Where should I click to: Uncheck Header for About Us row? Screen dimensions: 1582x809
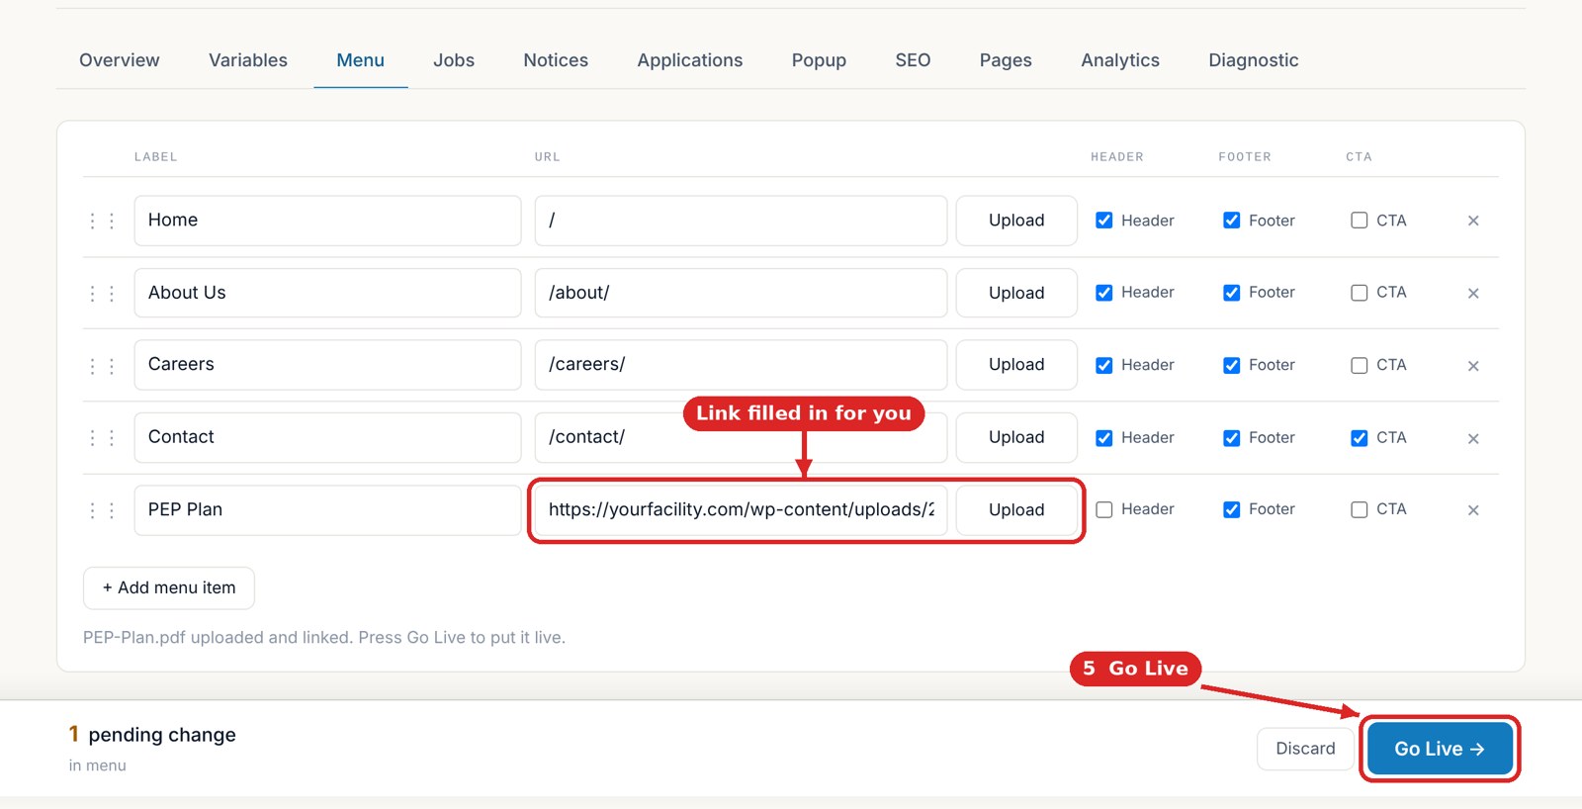pos(1104,293)
